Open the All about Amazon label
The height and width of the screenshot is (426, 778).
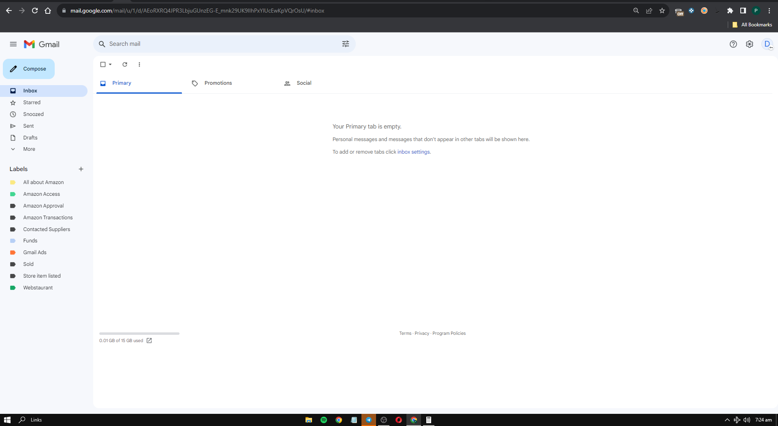(44, 182)
